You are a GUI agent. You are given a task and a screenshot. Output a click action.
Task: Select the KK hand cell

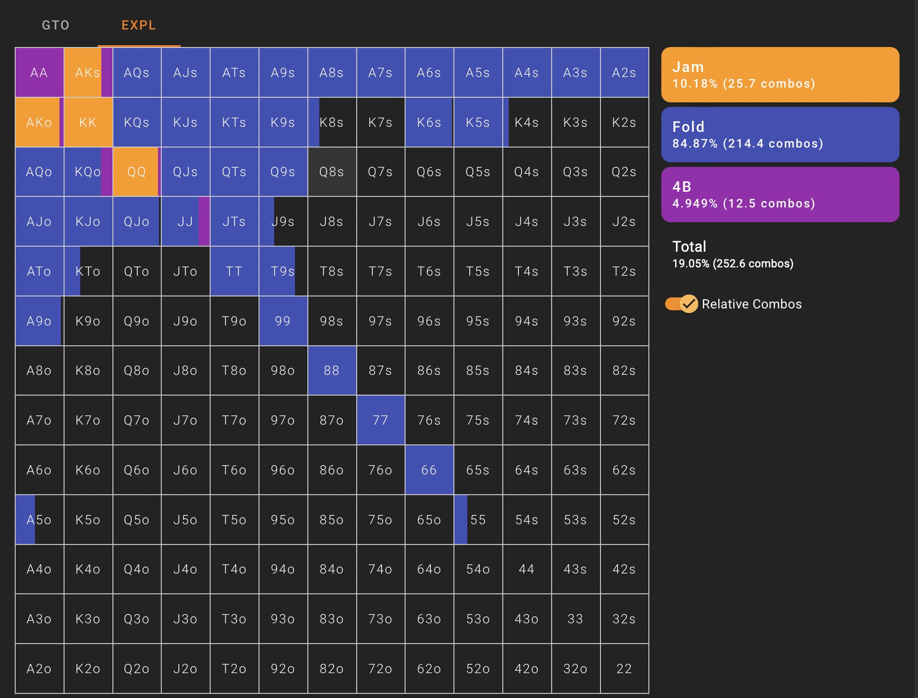pos(88,122)
